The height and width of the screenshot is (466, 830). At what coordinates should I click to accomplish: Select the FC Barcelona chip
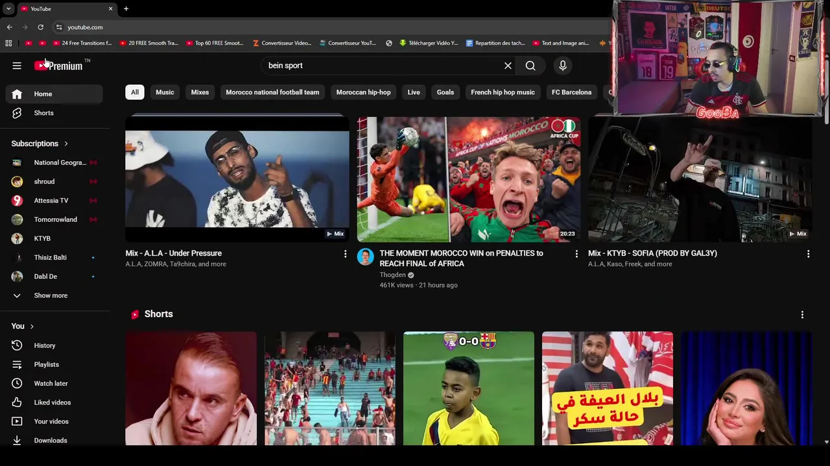tap(571, 92)
